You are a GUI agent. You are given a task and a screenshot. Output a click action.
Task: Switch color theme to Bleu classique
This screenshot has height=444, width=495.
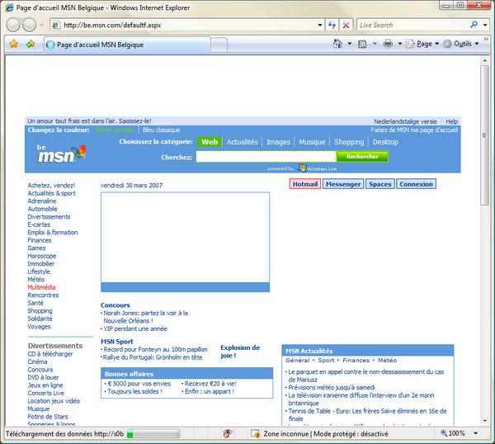(161, 130)
